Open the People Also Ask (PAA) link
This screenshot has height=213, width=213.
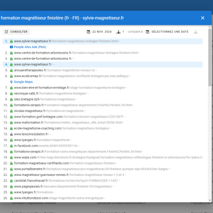click(x=30, y=47)
